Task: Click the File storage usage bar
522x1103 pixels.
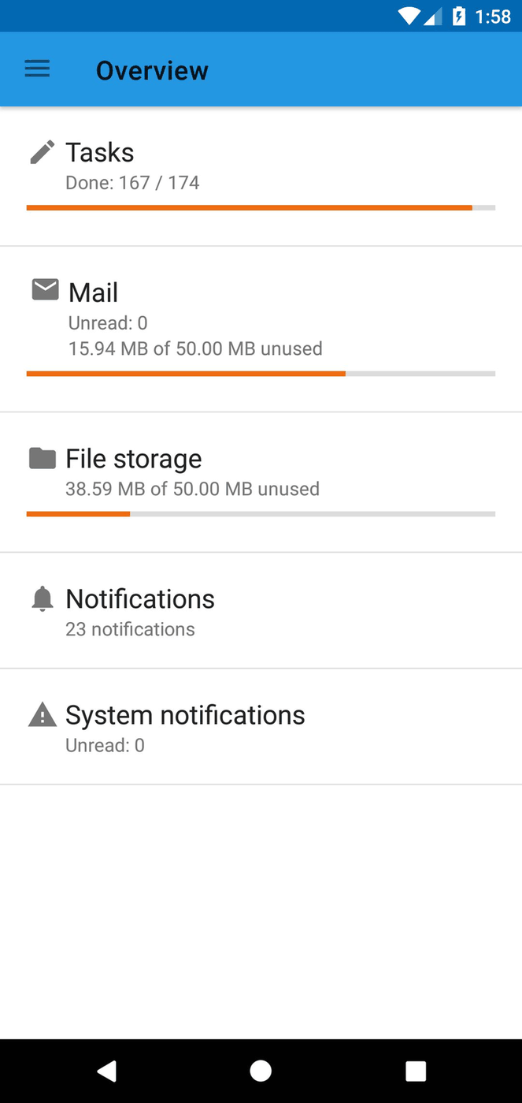Action: coord(261,514)
